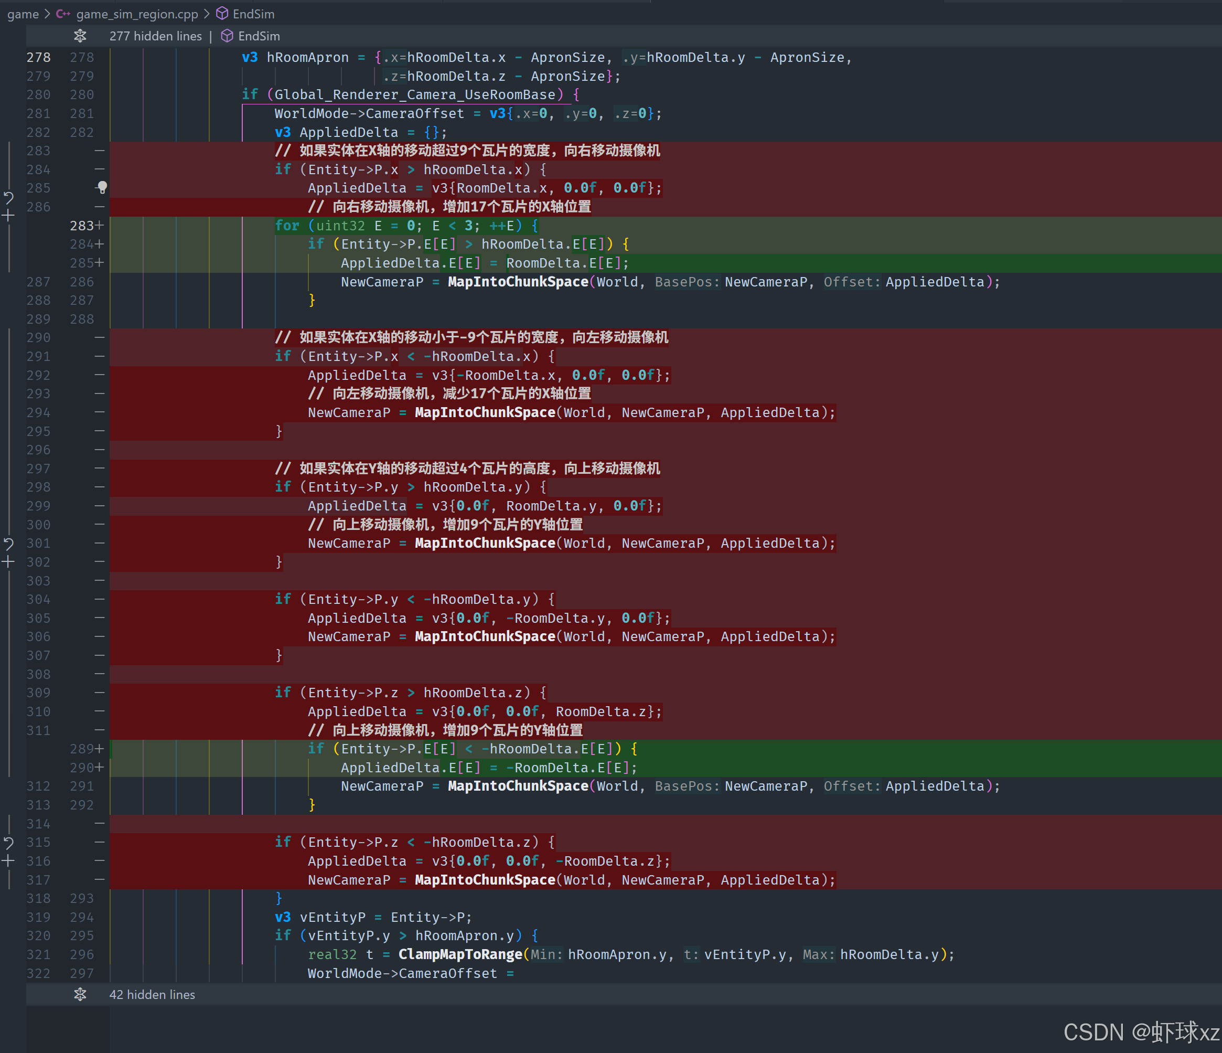
Task: Expand the 42 hidden lines region
Action: point(152,994)
